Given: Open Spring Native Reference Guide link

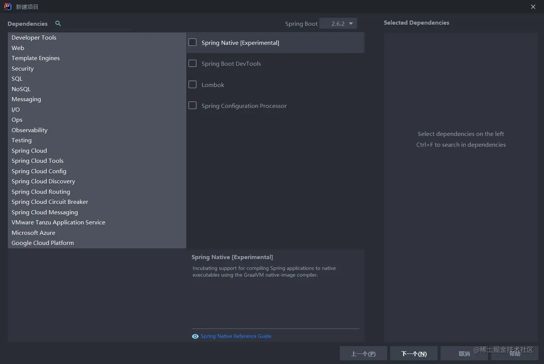Looking at the screenshot, I should [x=236, y=336].
